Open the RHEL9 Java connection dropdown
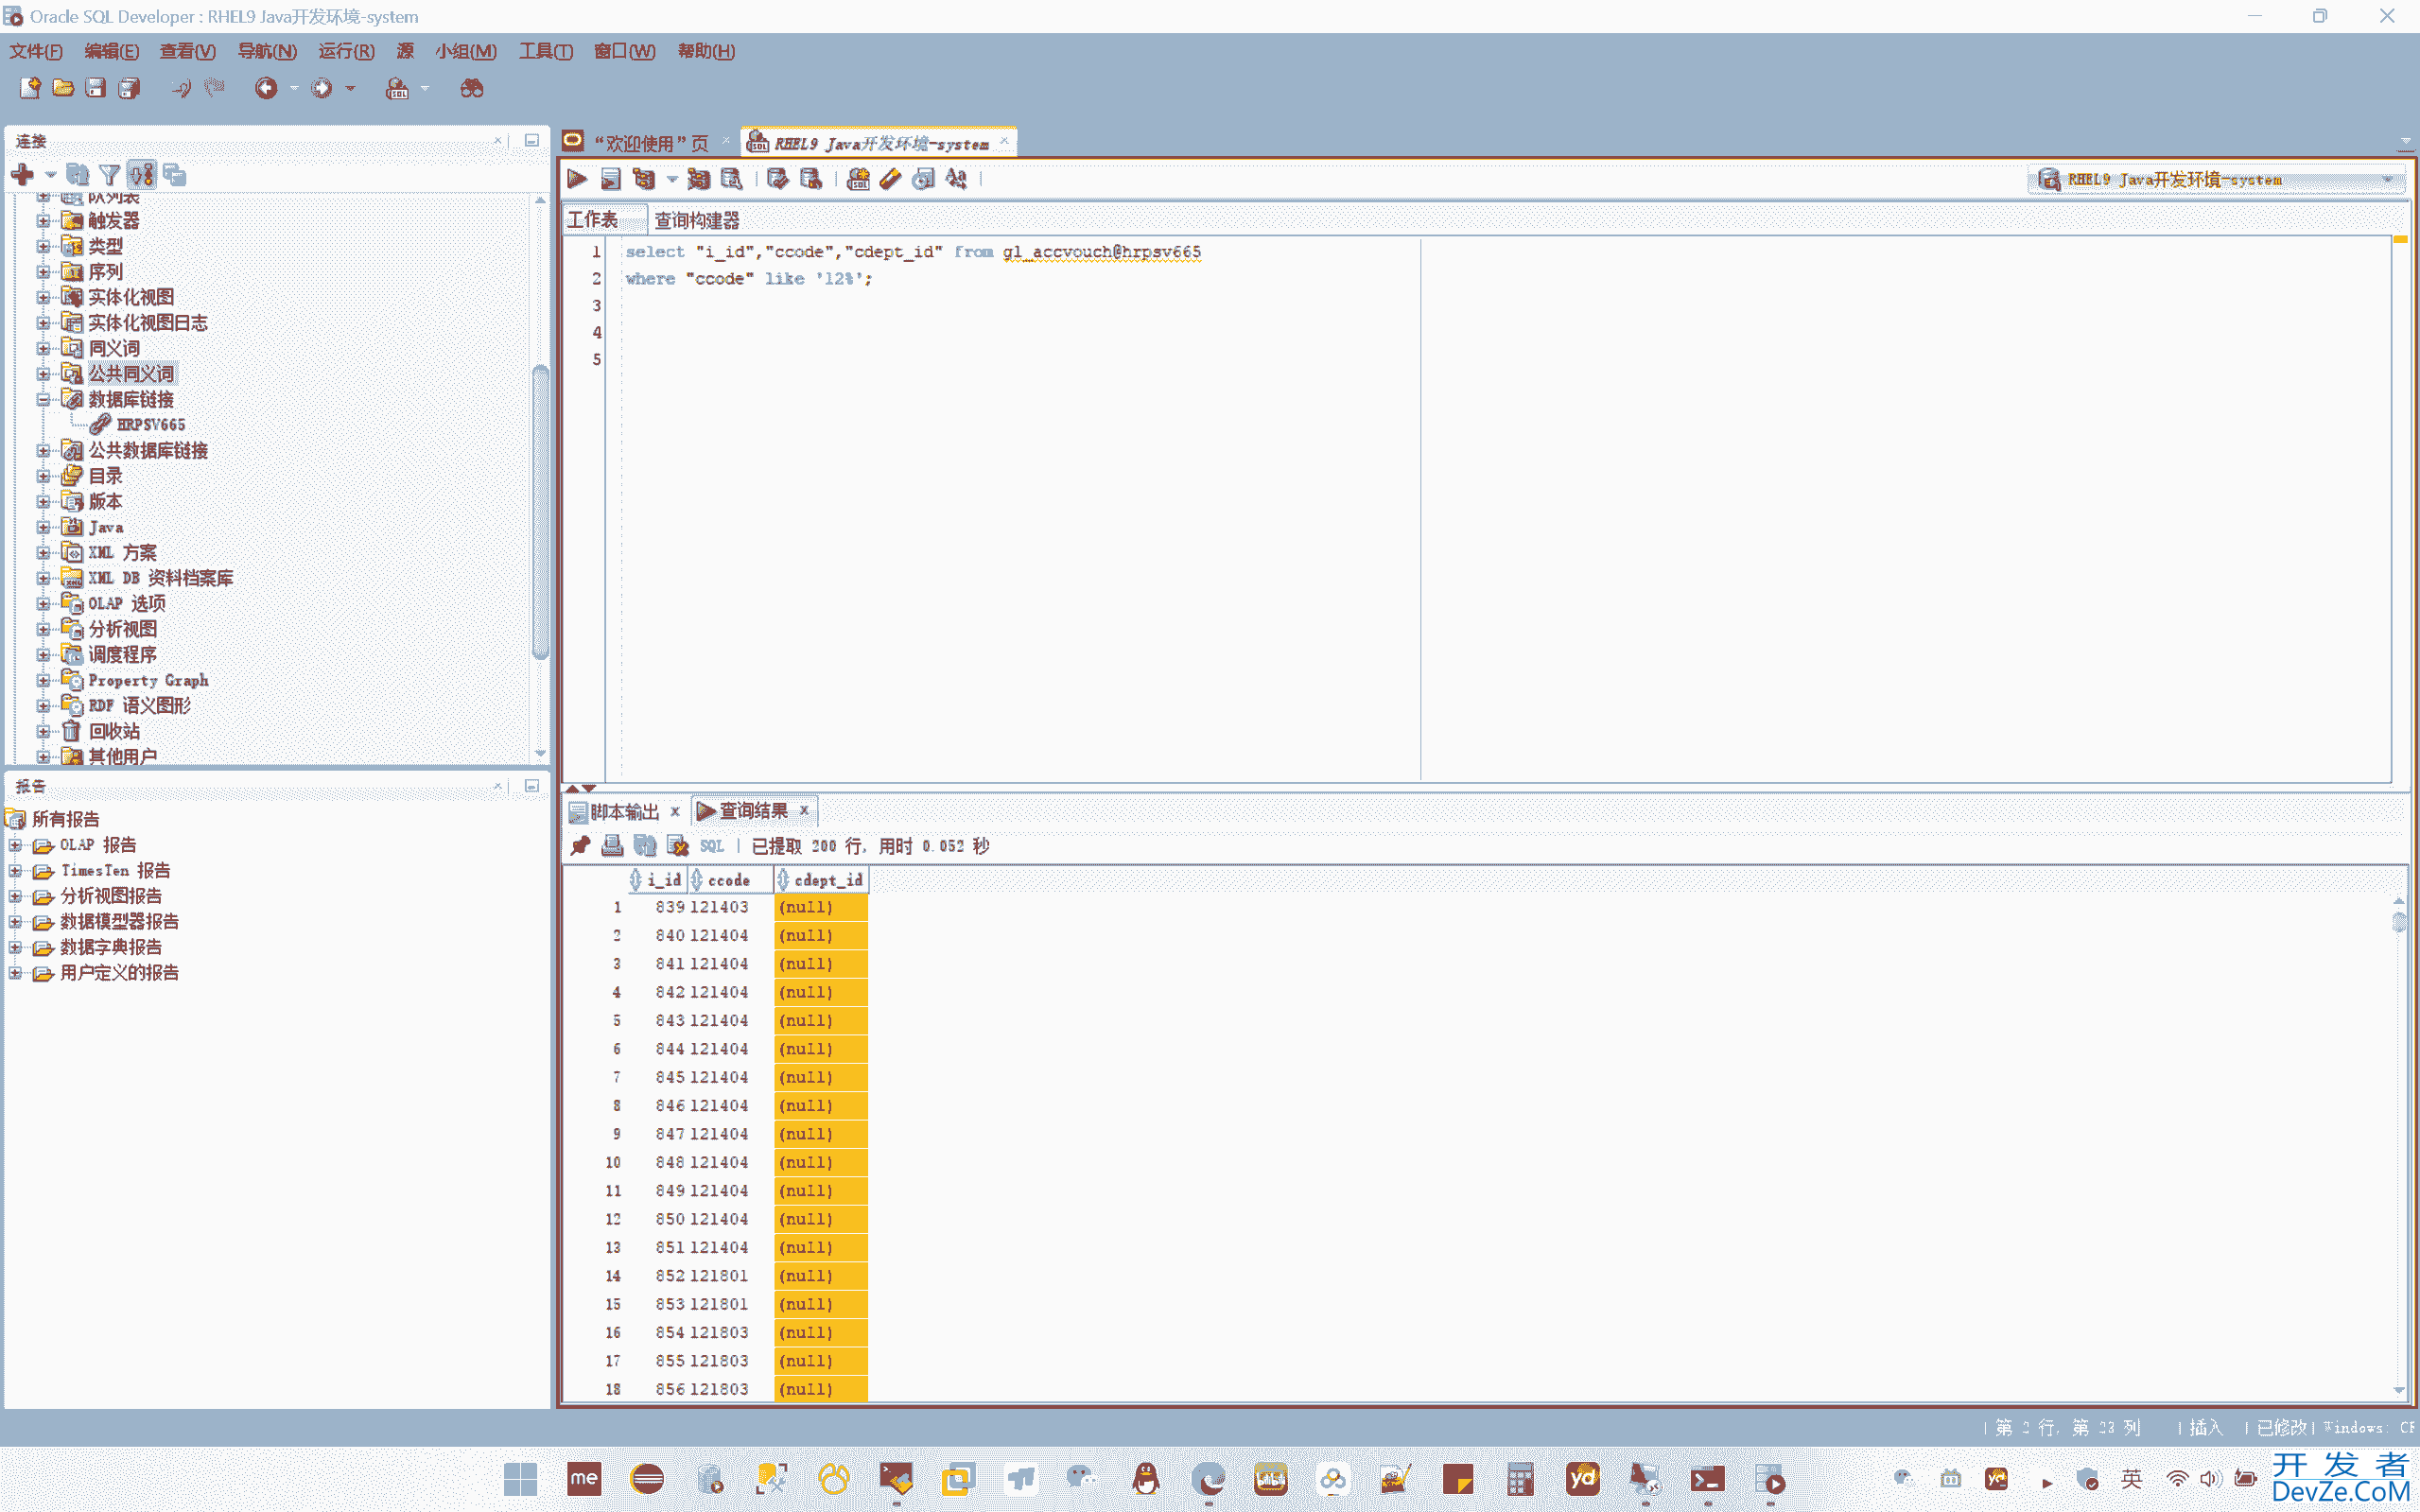Screen dimensions: 2420x1512 [x=2388, y=180]
